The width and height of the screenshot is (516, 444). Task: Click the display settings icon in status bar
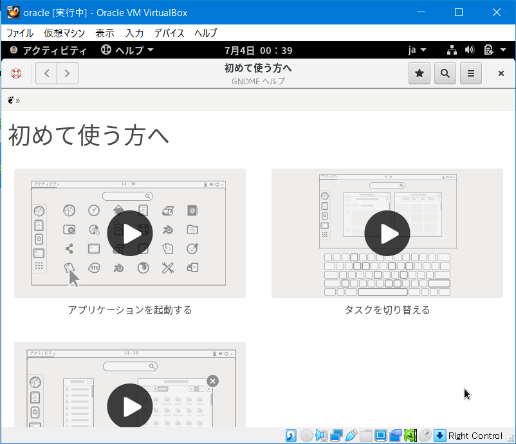click(x=380, y=436)
